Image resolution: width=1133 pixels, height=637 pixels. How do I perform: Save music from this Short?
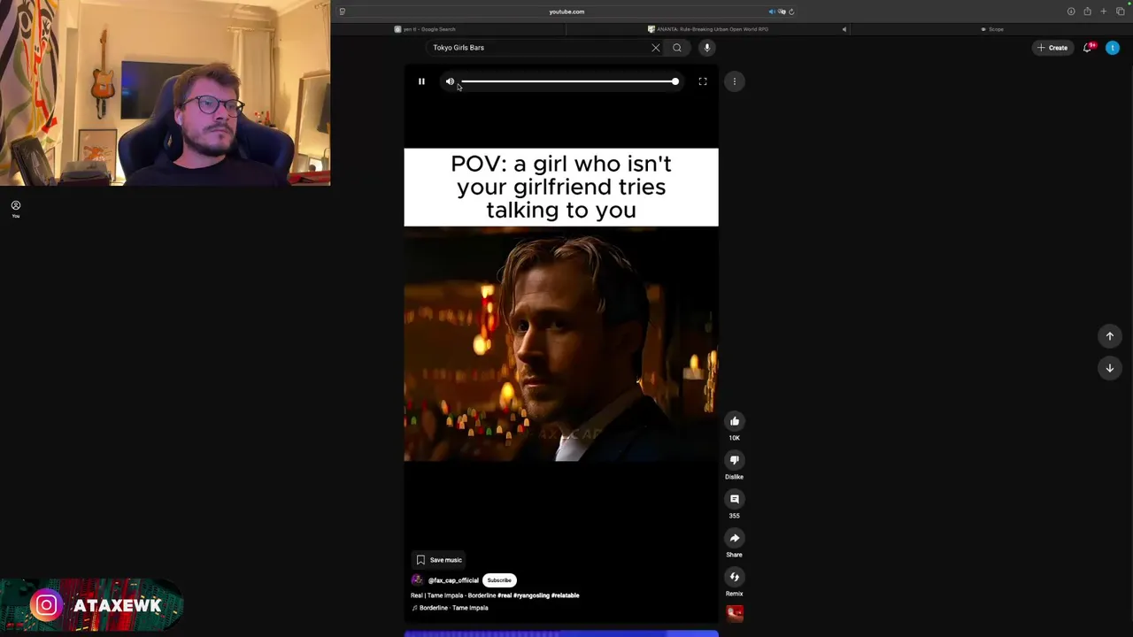(x=439, y=560)
